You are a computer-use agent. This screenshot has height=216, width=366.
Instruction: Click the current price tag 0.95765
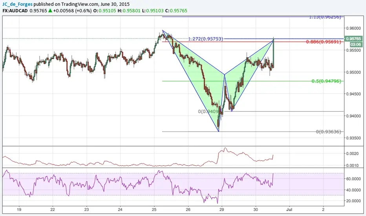click(353, 38)
